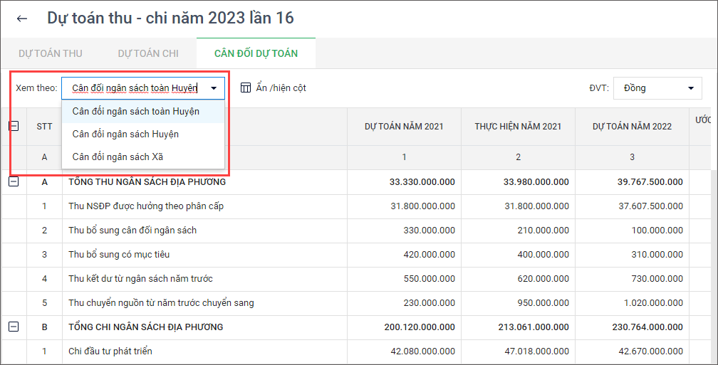This screenshot has width=718, height=365.
Task: Select row Thu bổ sung có mục tiêu
Action: [x=119, y=254]
